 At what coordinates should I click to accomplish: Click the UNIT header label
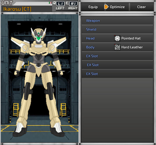click(7, 3)
